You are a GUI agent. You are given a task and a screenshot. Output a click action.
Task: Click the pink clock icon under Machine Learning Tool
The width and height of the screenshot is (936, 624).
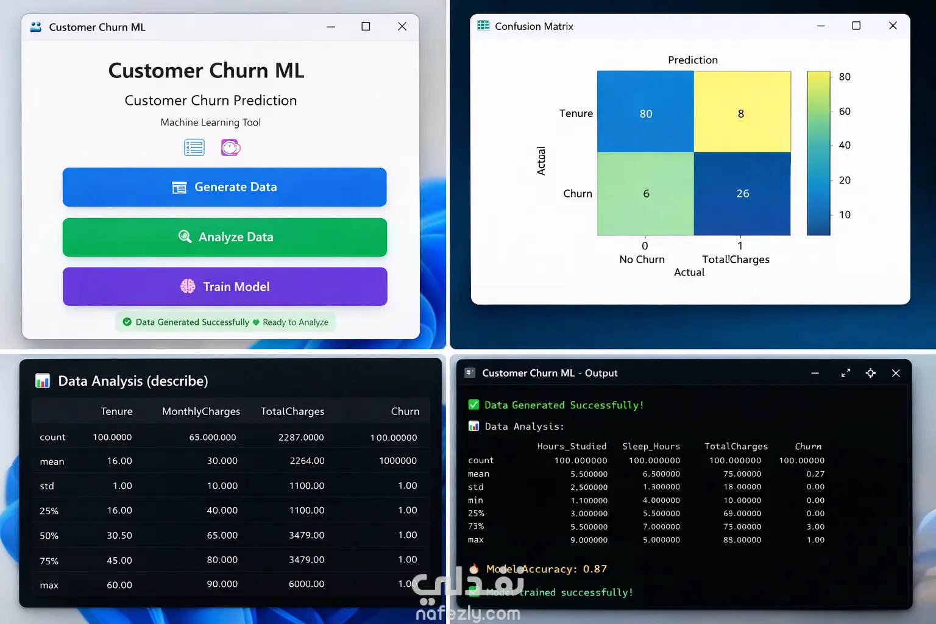[x=230, y=147]
